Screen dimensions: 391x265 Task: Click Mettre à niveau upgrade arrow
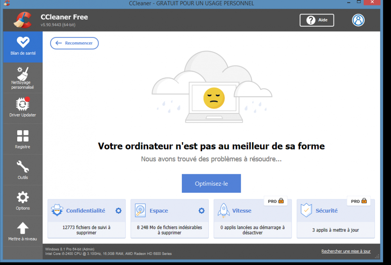[23, 228]
